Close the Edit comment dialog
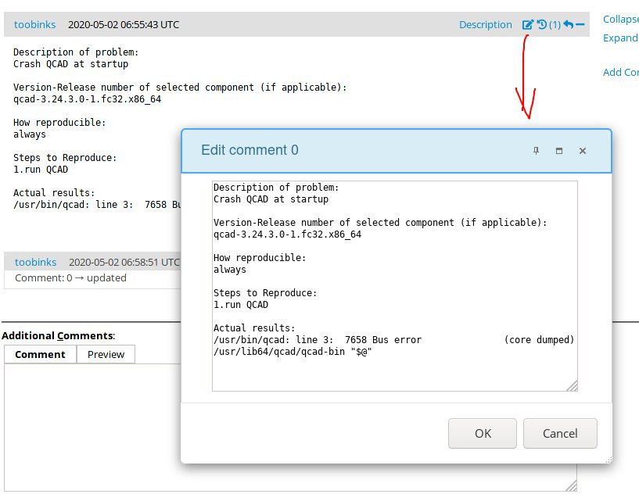The height and width of the screenshot is (494, 639). (x=583, y=151)
